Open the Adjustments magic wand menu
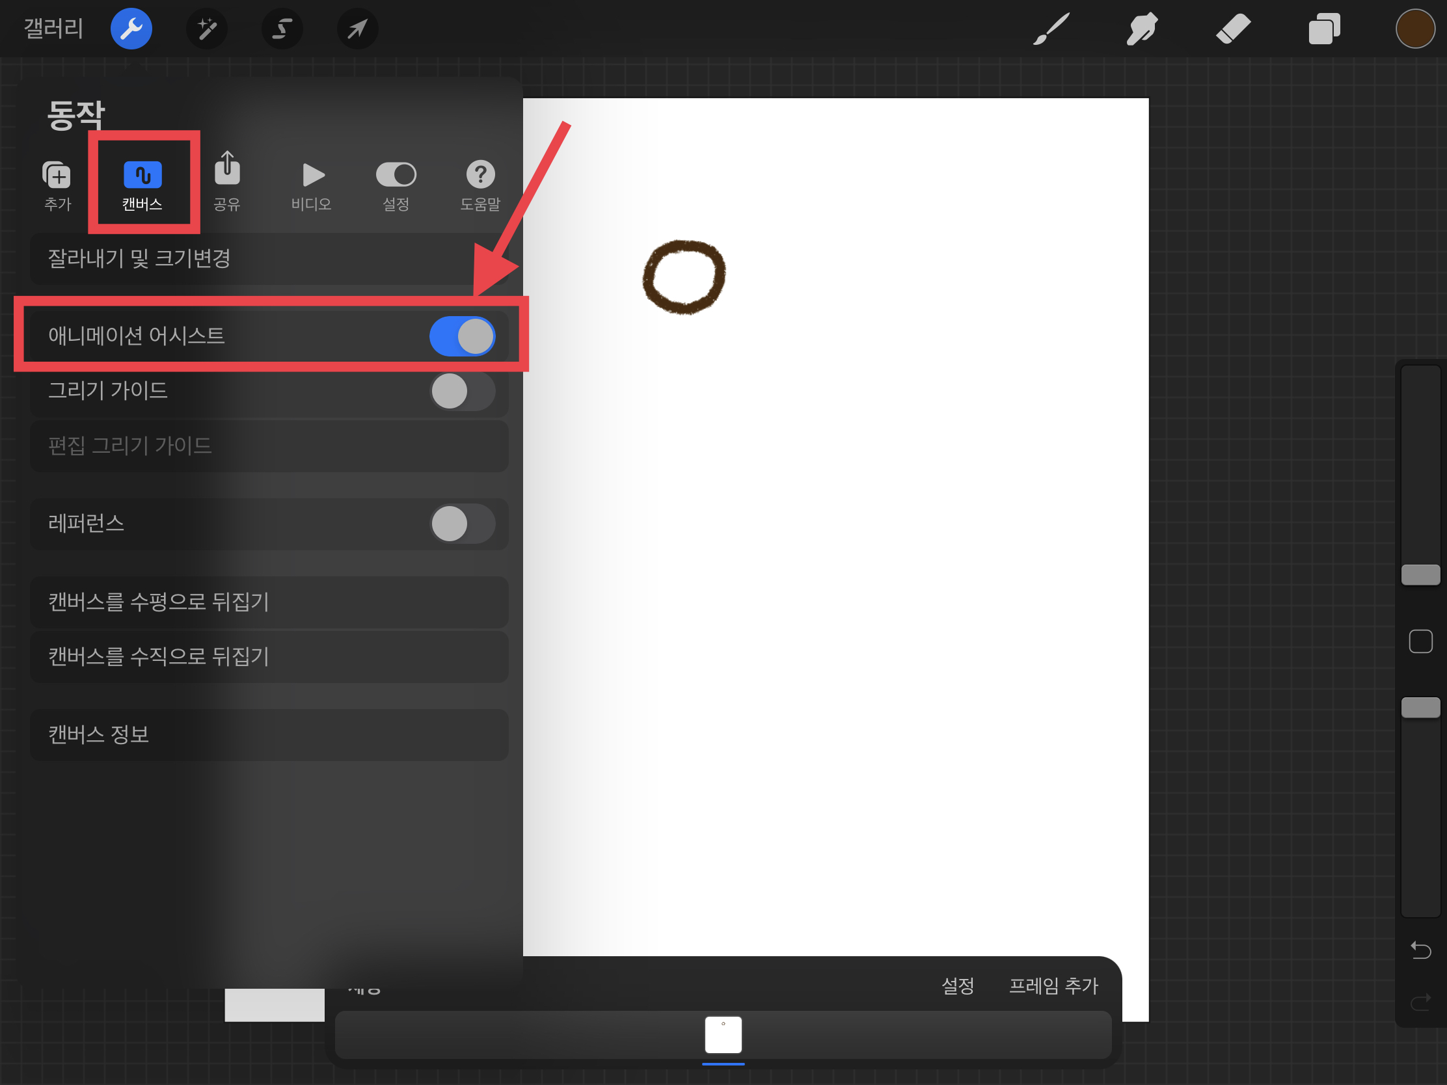The width and height of the screenshot is (1447, 1085). 207,29
